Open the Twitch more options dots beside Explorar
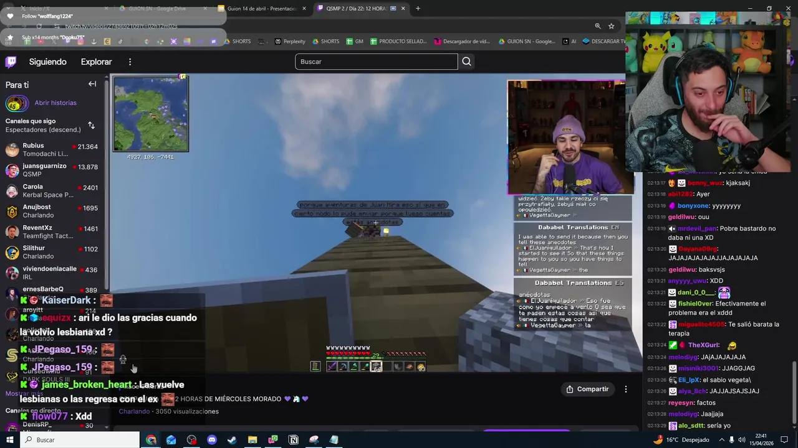 (x=130, y=62)
